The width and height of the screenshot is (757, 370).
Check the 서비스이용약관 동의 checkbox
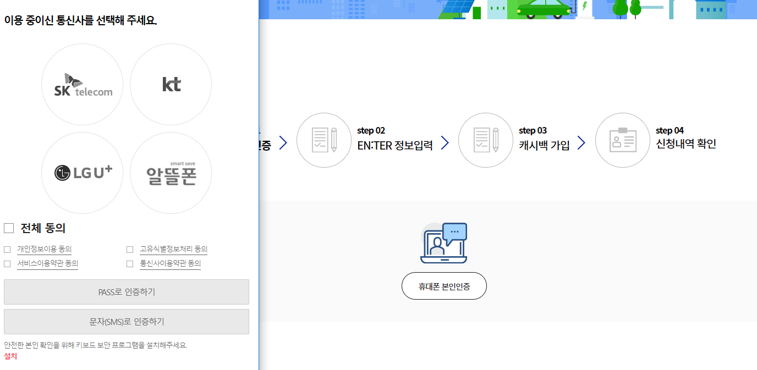[x=7, y=264]
